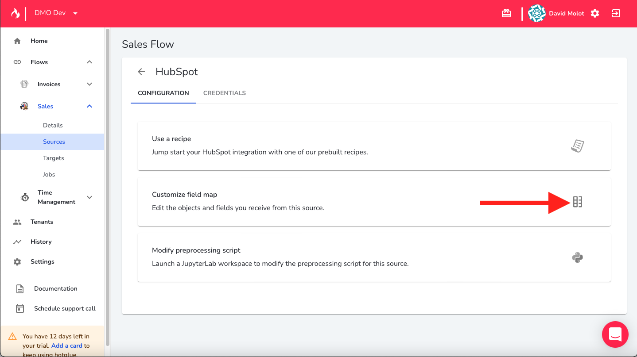The width and height of the screenshot is (637, 357).
Task: Click the Settings gear icon in sidebar
Action: click(17, 262)
